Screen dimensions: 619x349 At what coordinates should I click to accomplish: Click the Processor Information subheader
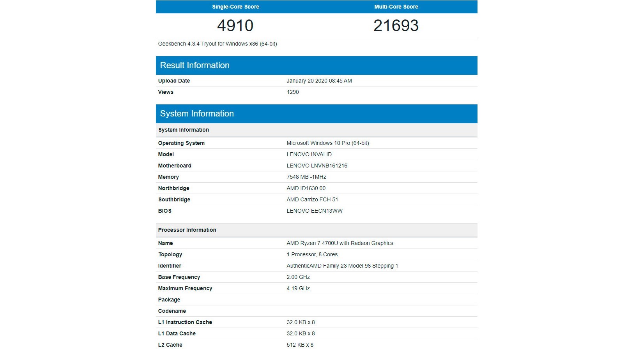click(317, 230)
